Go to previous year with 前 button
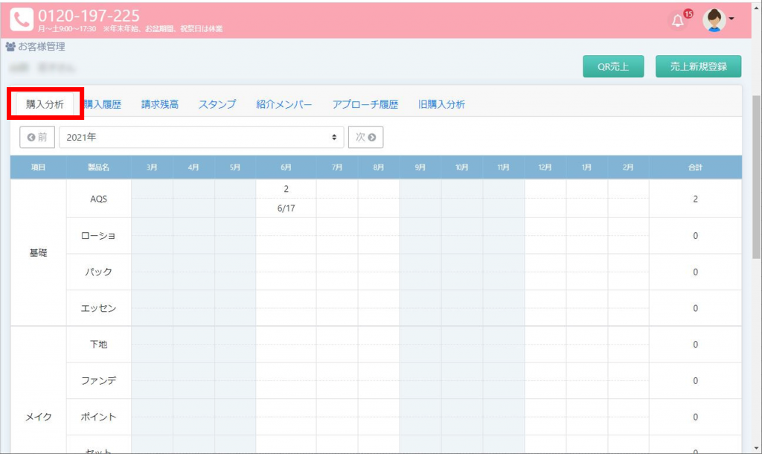This screenshot has height=454, width=762. click(37, 137)
